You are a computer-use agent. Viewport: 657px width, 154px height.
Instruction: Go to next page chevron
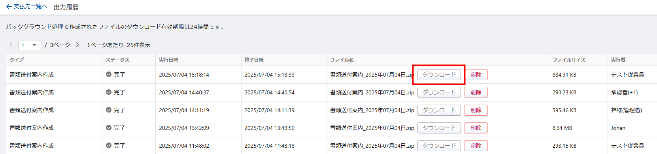pos(78,45)
